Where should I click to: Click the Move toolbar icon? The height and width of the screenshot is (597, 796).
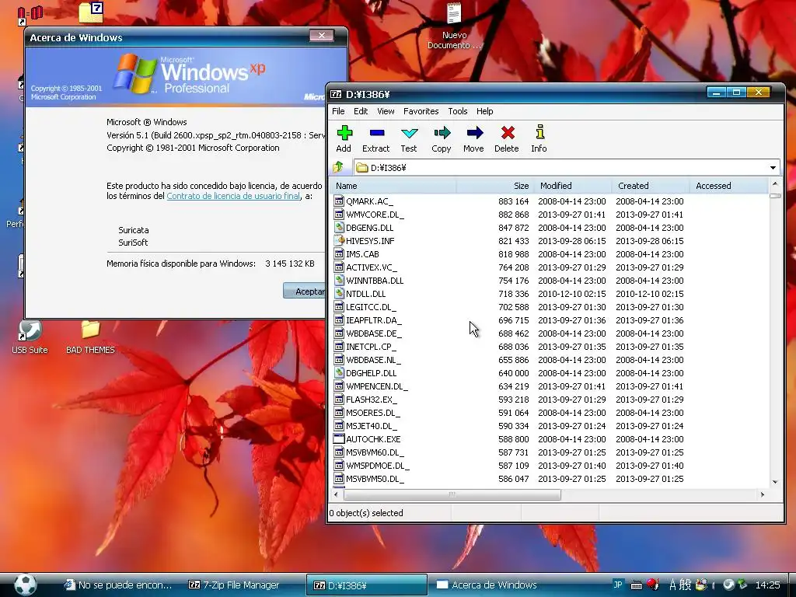[x=475, y=133]
